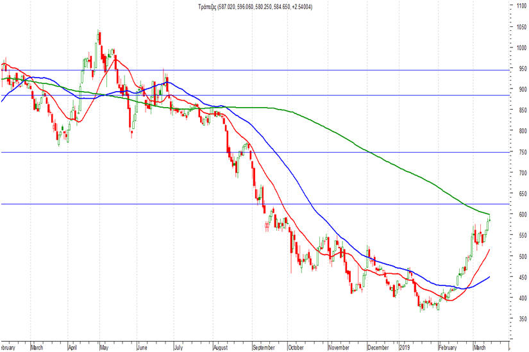529x352 pixels.
Task: Click the 500 price axis label
Action: [522, 256]
